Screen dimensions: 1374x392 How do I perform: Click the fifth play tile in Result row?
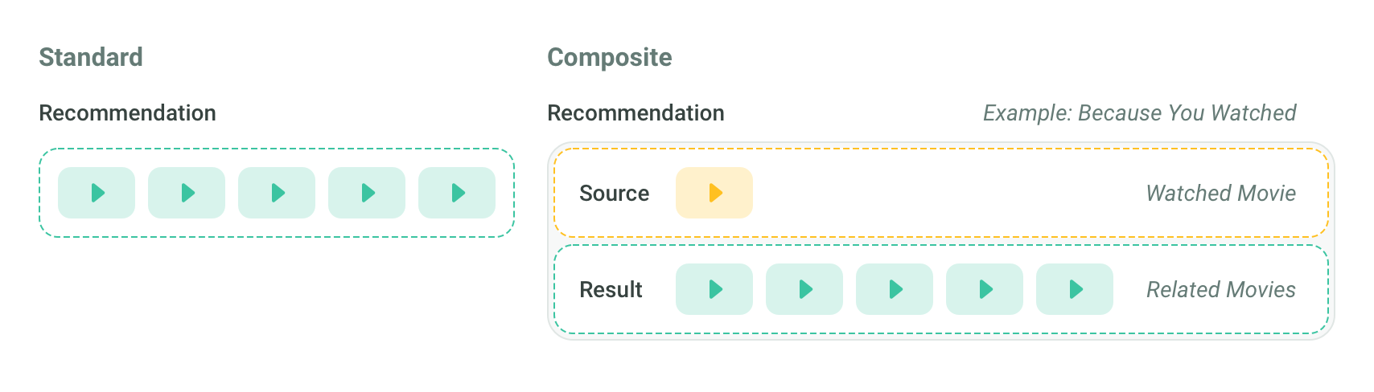[x=1075, y=289]
